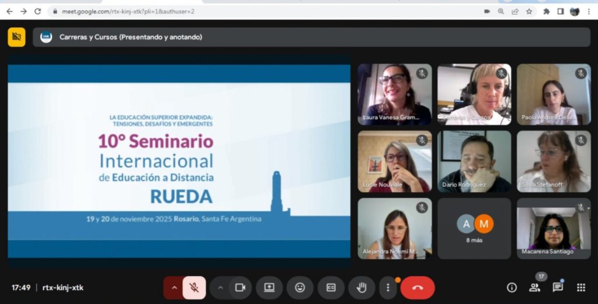Screen dimensions: 598x304
Task: Bookmark this page with the star icon
Action: coord(529,11)
